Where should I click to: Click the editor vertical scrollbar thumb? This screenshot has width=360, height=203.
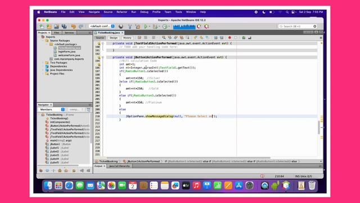(x=319, y=127)
